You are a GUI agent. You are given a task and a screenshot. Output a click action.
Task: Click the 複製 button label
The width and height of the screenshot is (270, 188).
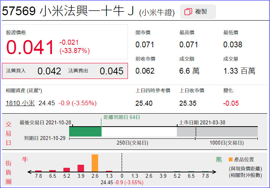201,12
